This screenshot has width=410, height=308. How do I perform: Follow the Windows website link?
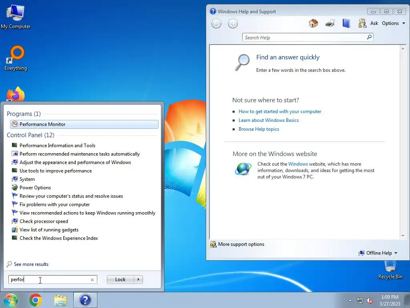[298, 164]
